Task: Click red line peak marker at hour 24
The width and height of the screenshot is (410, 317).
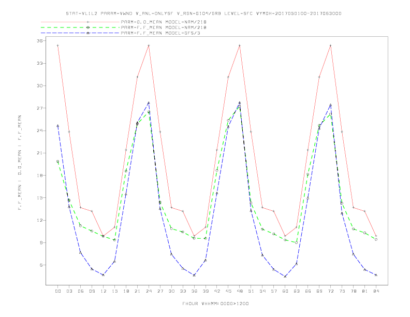Action: tap(149, 46)
